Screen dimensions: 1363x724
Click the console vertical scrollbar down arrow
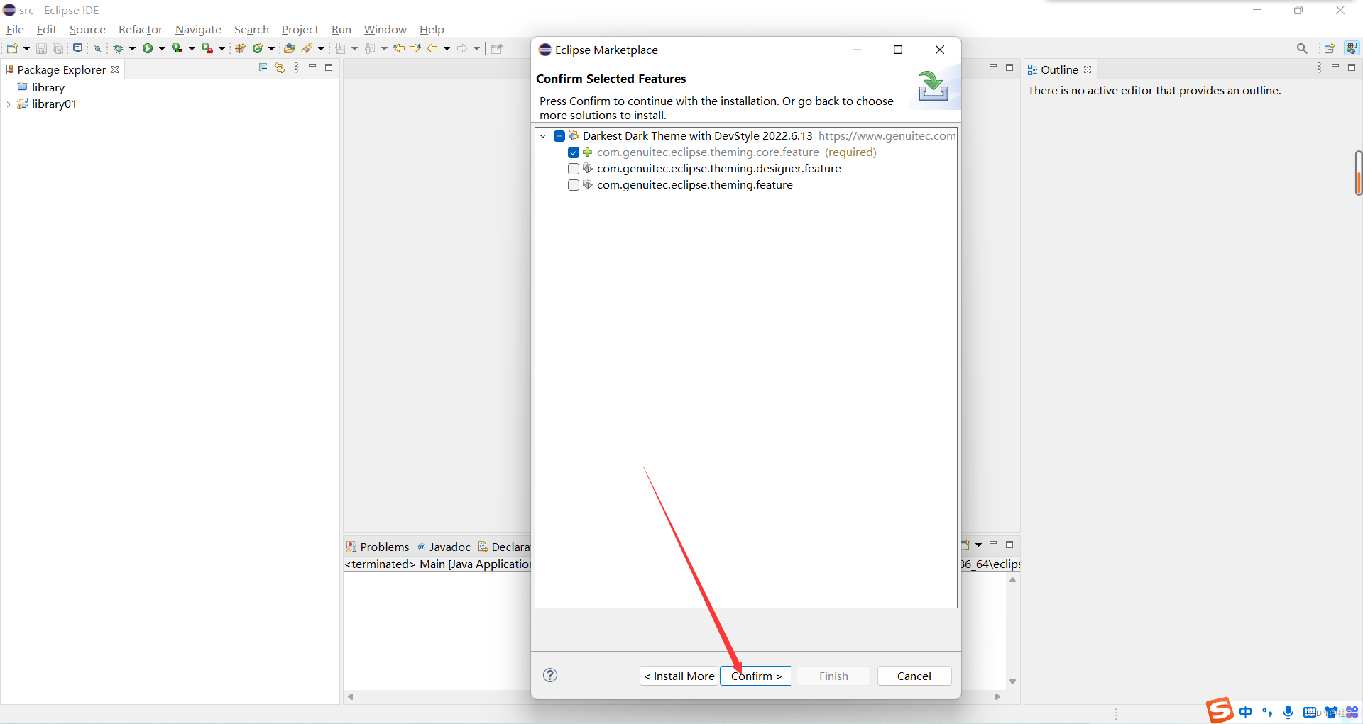[1012, 682]
